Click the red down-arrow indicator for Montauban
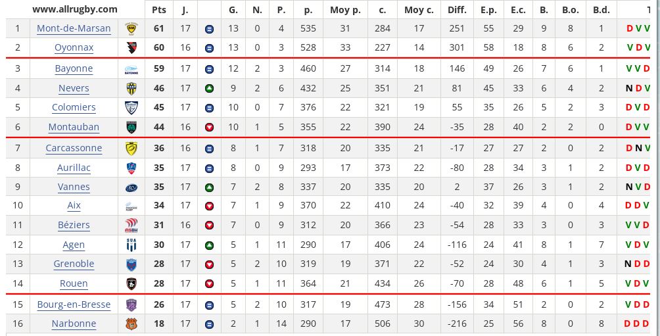 (x=209, y=127)
